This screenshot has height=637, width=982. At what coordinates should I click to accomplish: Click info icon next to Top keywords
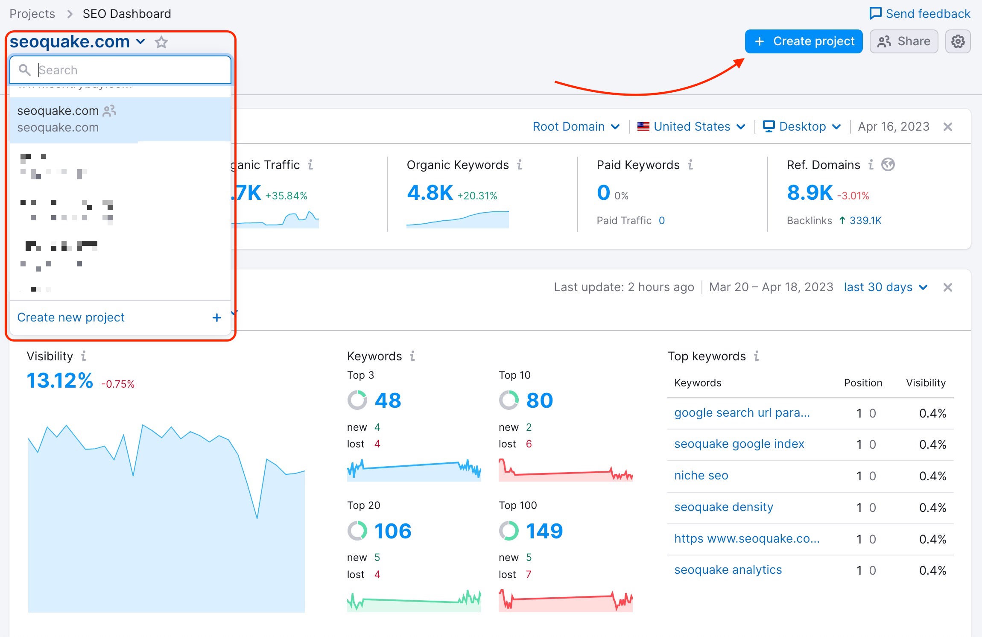click(757, 356)
